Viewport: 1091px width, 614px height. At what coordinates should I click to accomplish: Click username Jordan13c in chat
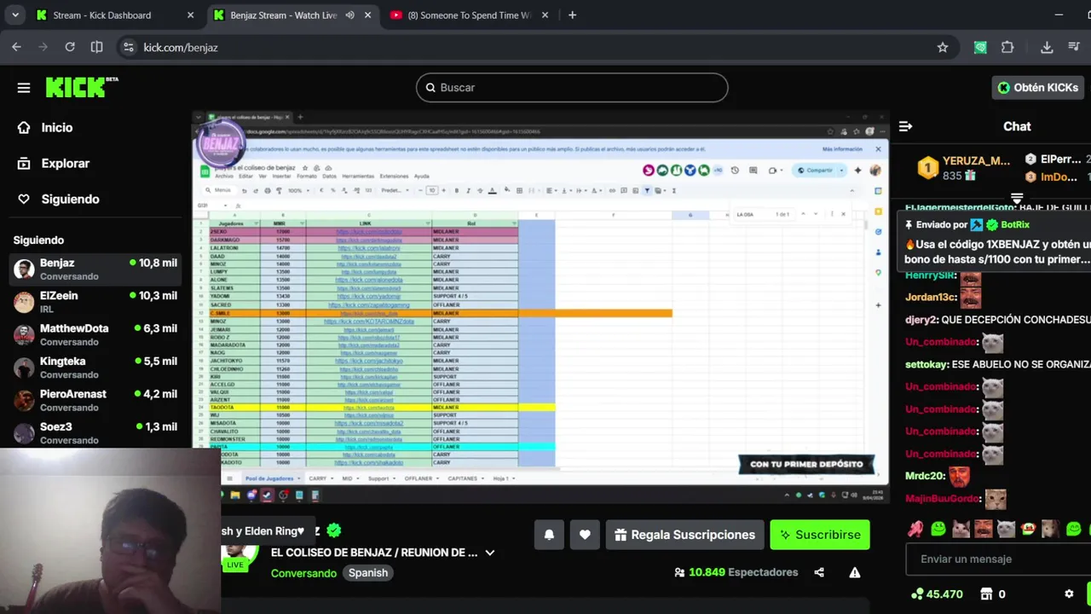(931, 298)
